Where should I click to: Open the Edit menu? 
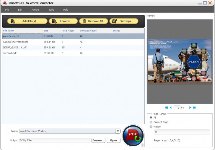pos(20,10)
